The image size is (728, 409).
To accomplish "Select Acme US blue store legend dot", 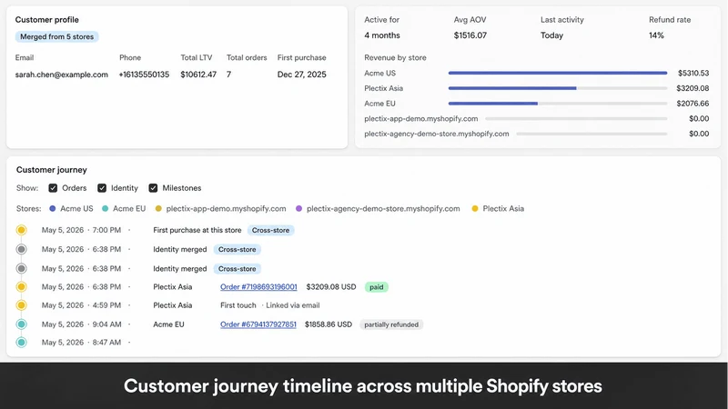I will (x=53, y=209).
